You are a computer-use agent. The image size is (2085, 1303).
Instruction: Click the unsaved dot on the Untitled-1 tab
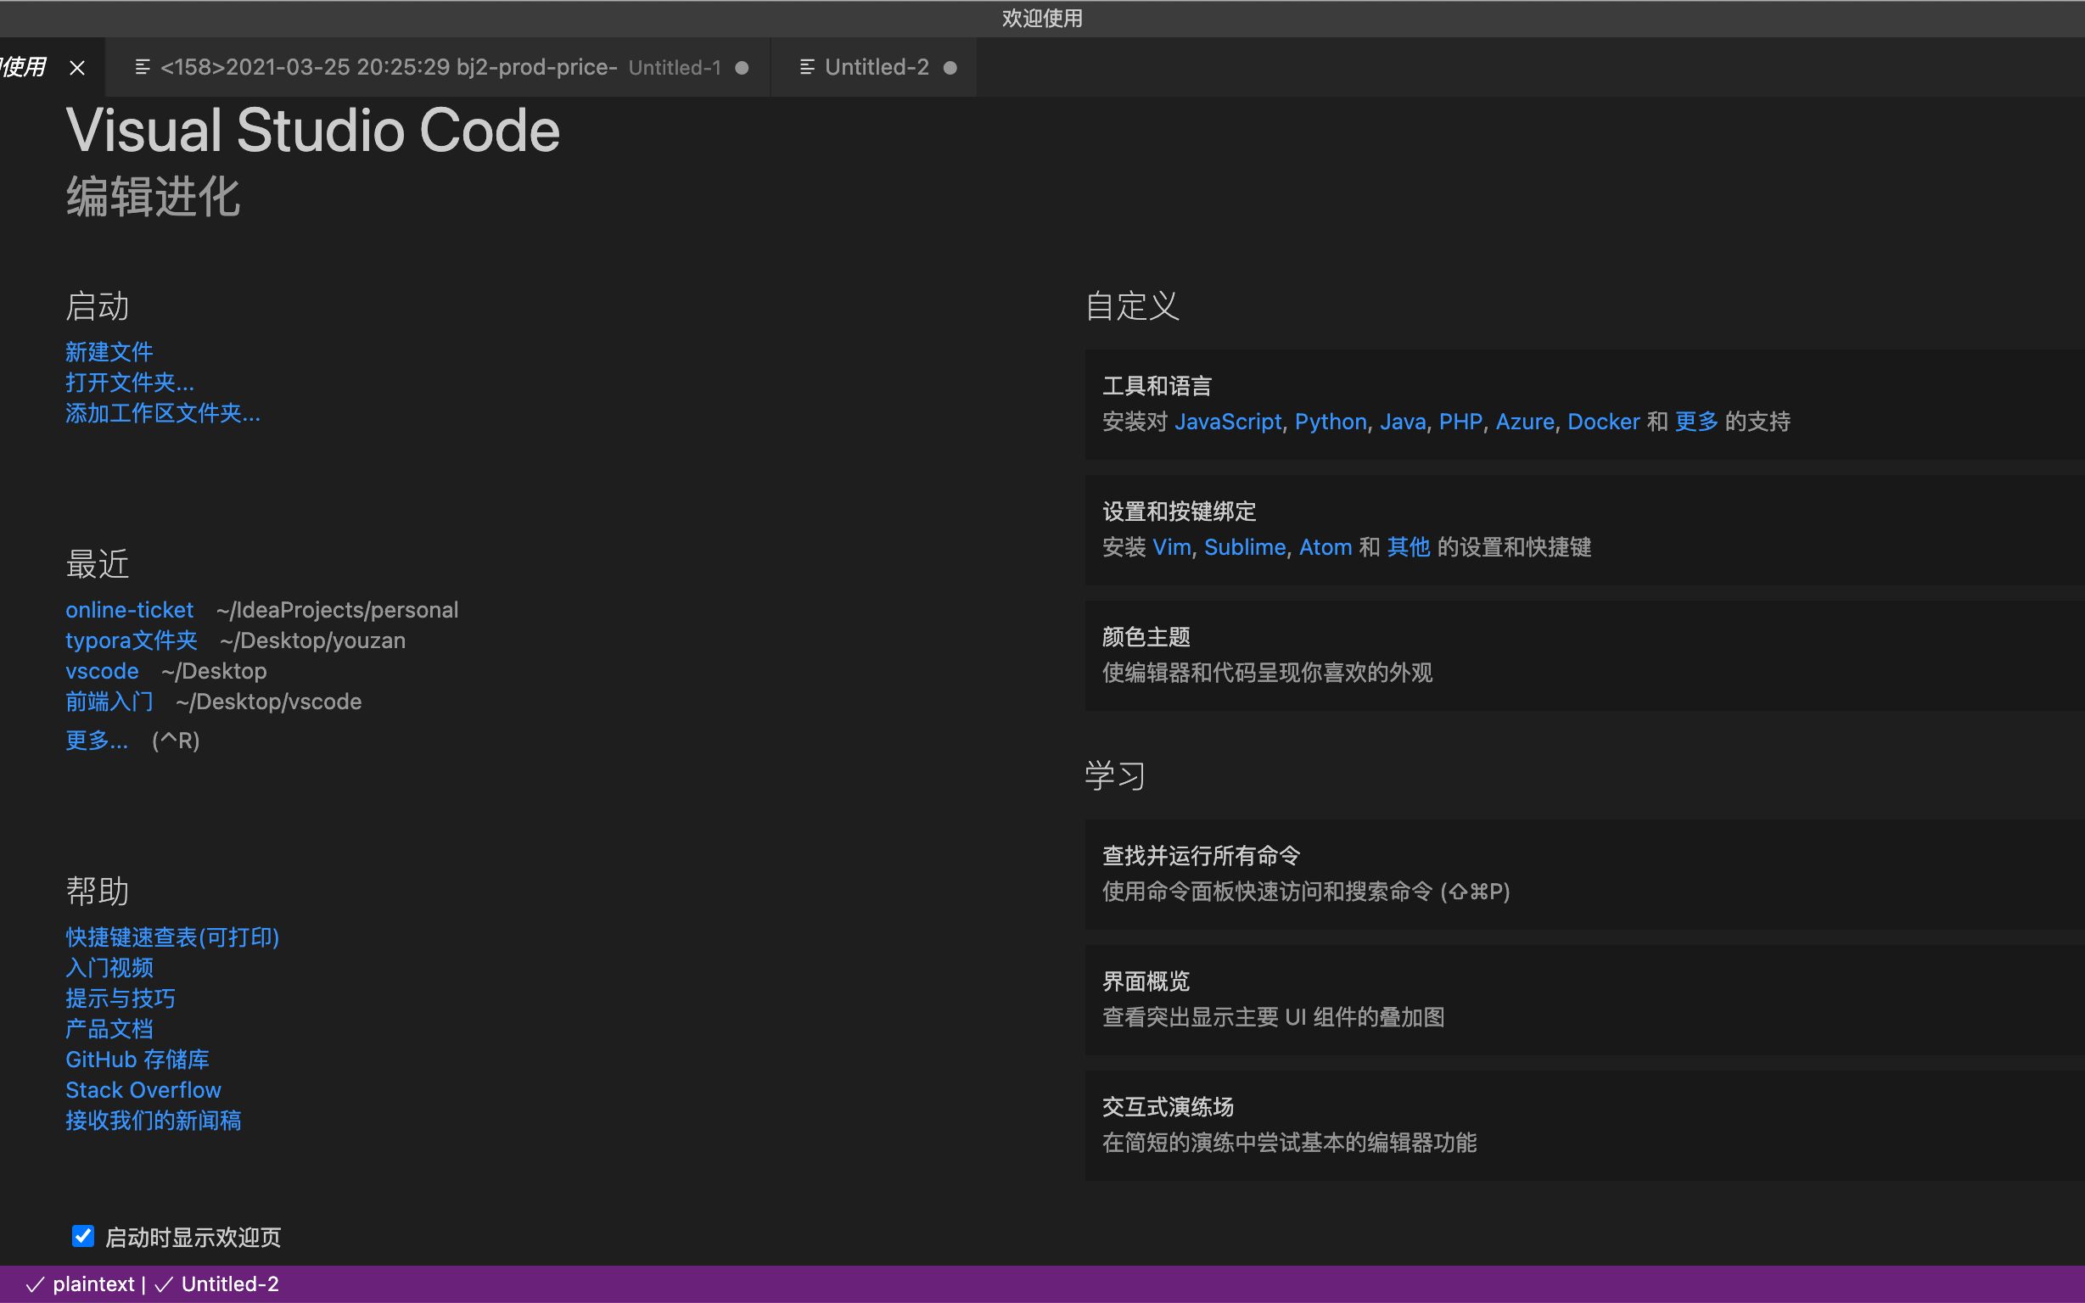pos(743,67)
